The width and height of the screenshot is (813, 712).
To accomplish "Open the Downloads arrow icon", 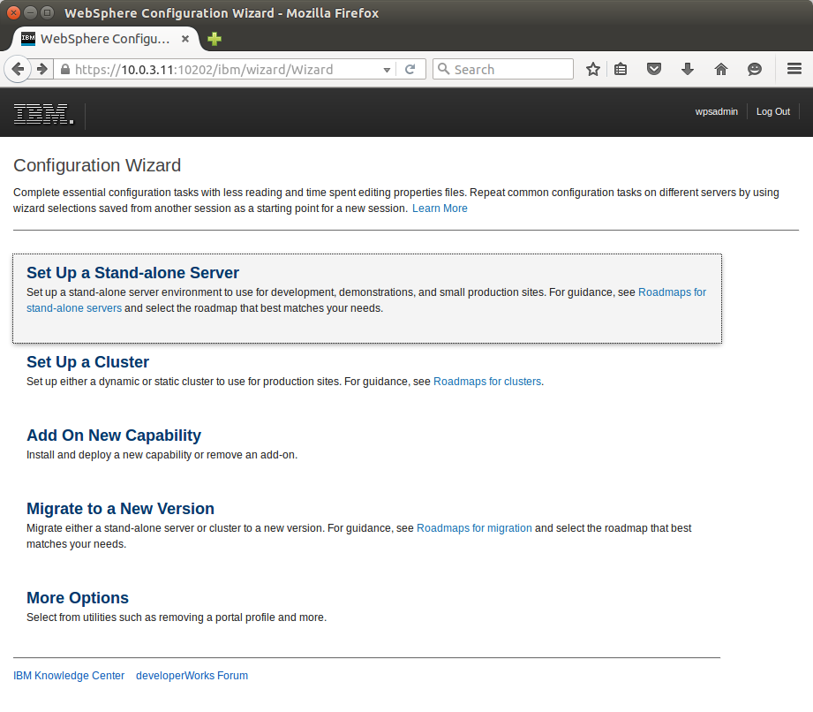I will 688,69.
